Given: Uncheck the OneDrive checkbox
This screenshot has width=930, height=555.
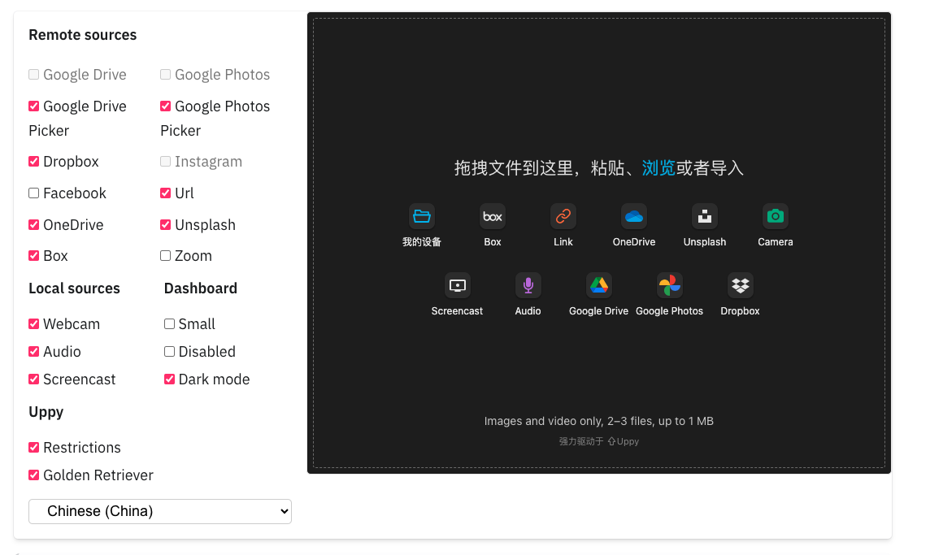Looking at the screenshot, I should pos(34,225).
